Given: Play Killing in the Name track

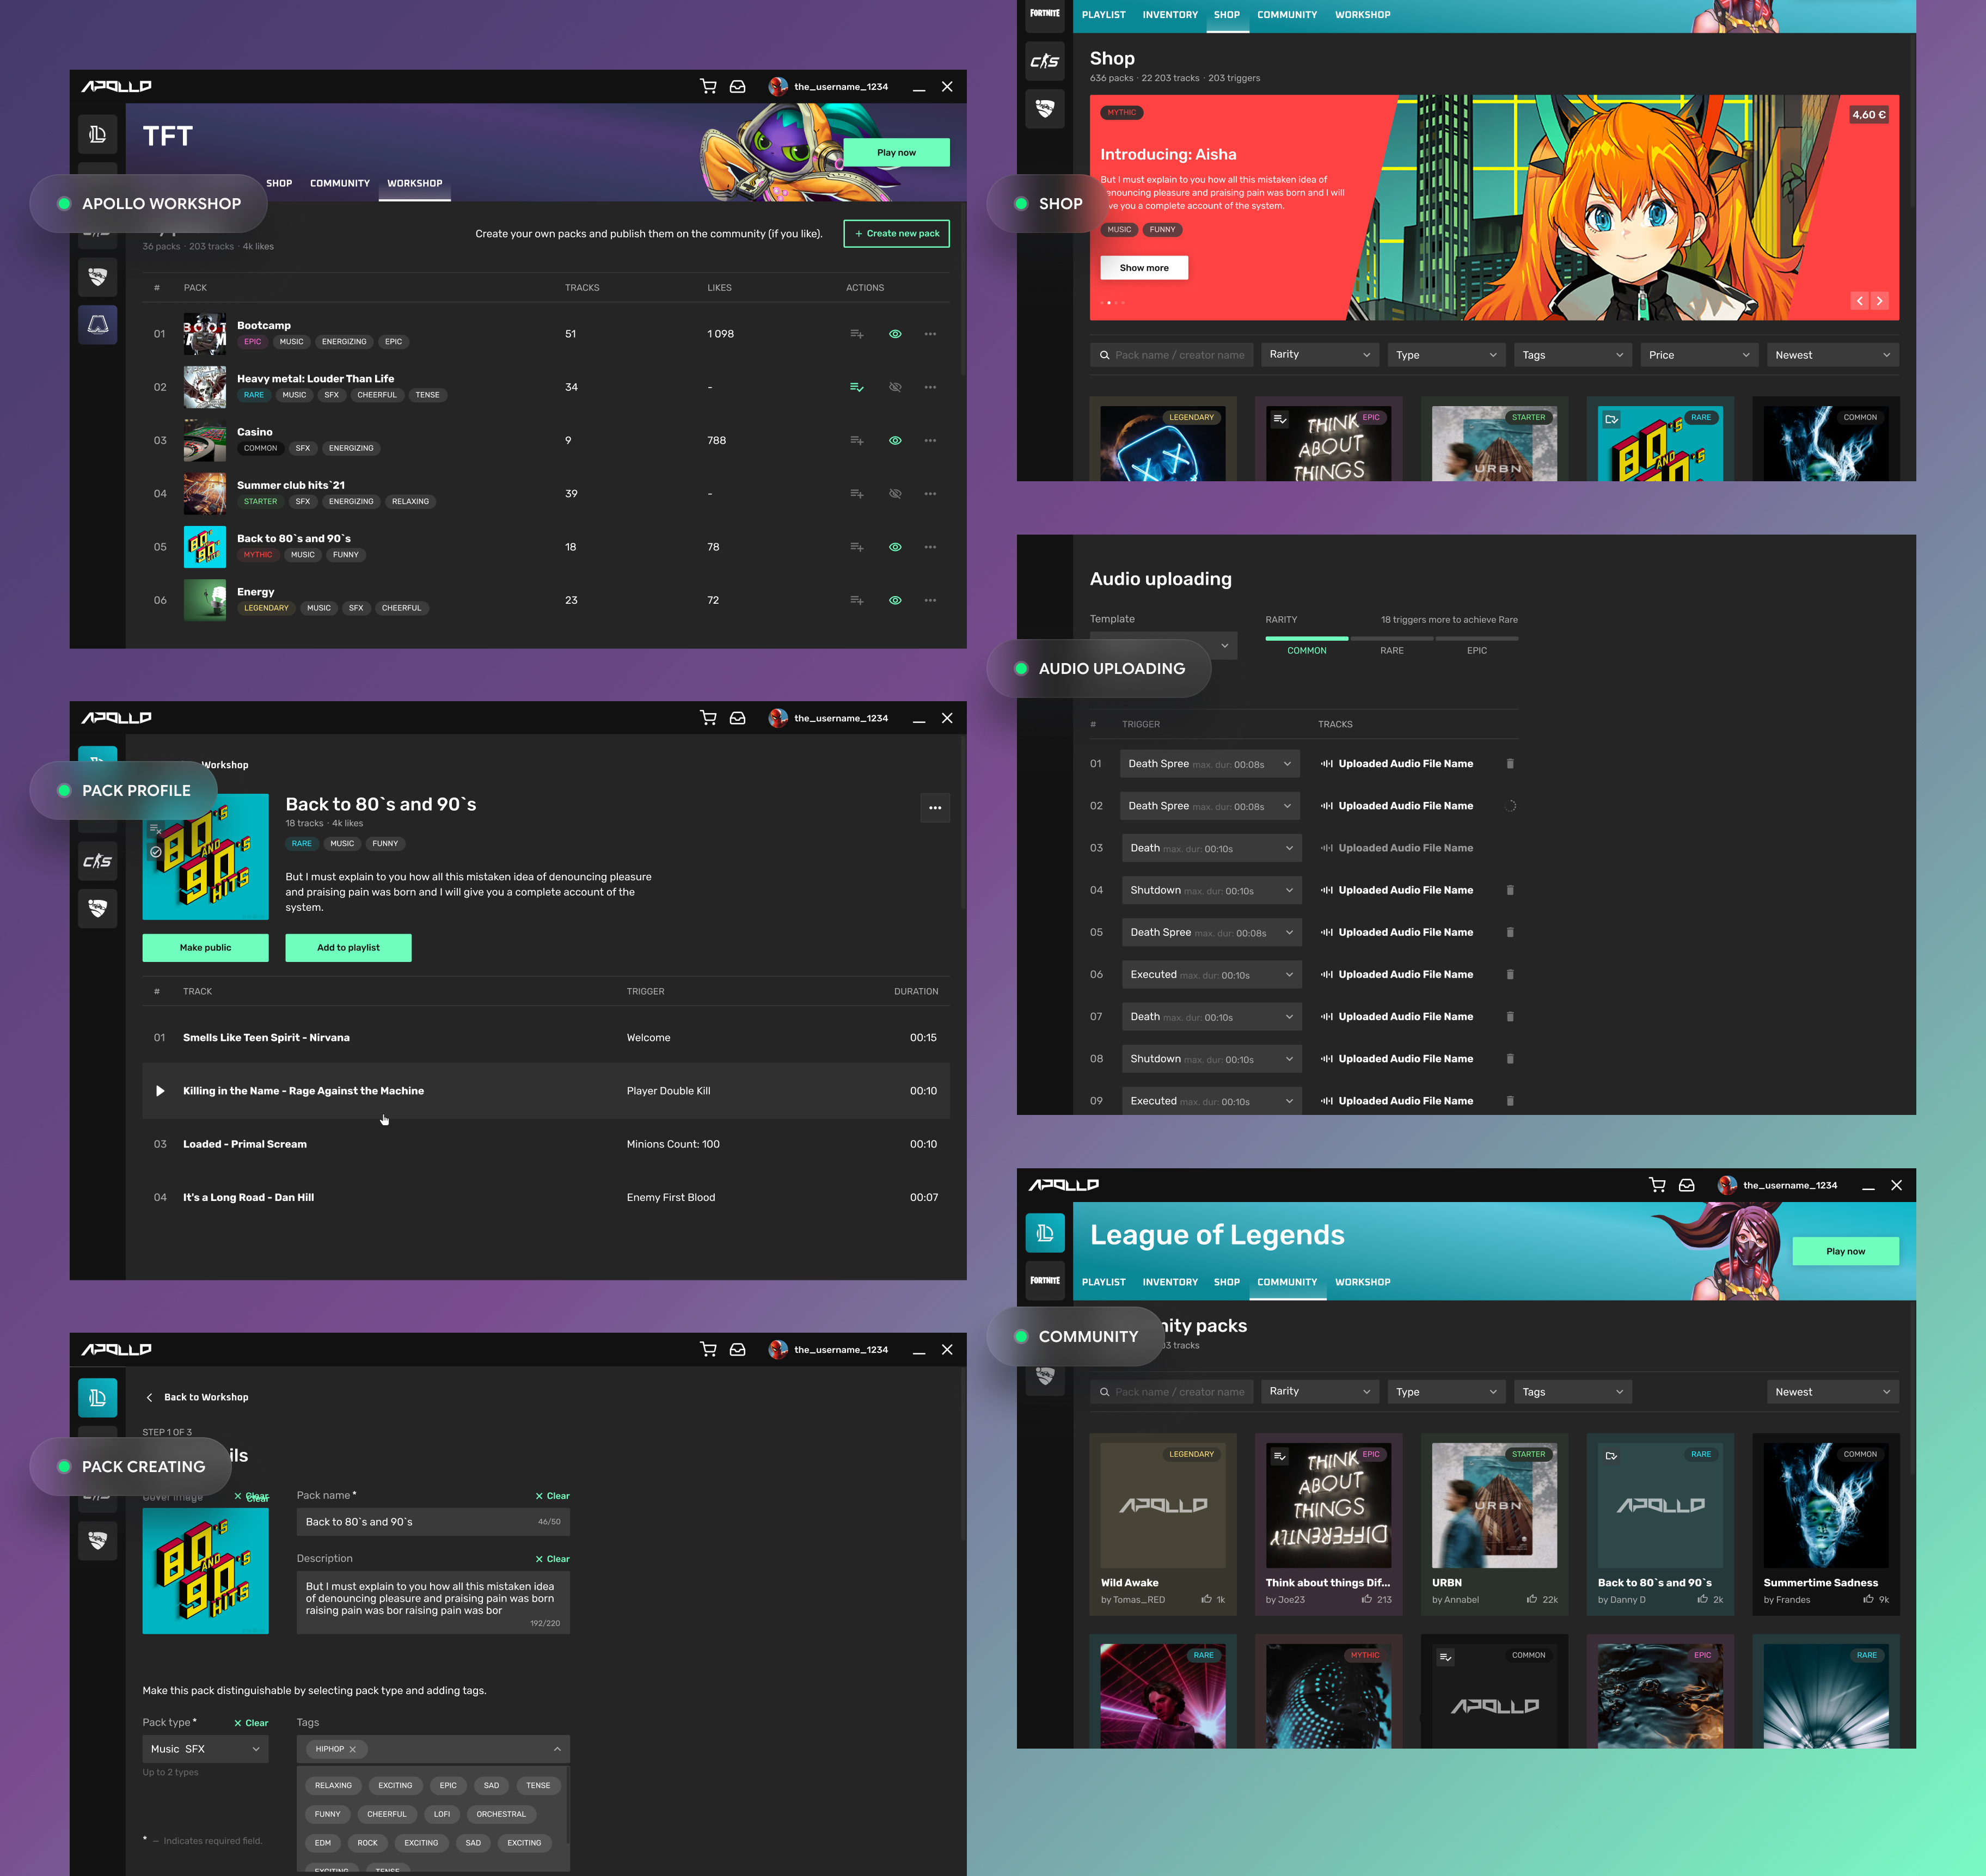Looking at the screenshot, I should pyautogui.click(x=160, y=1091).
